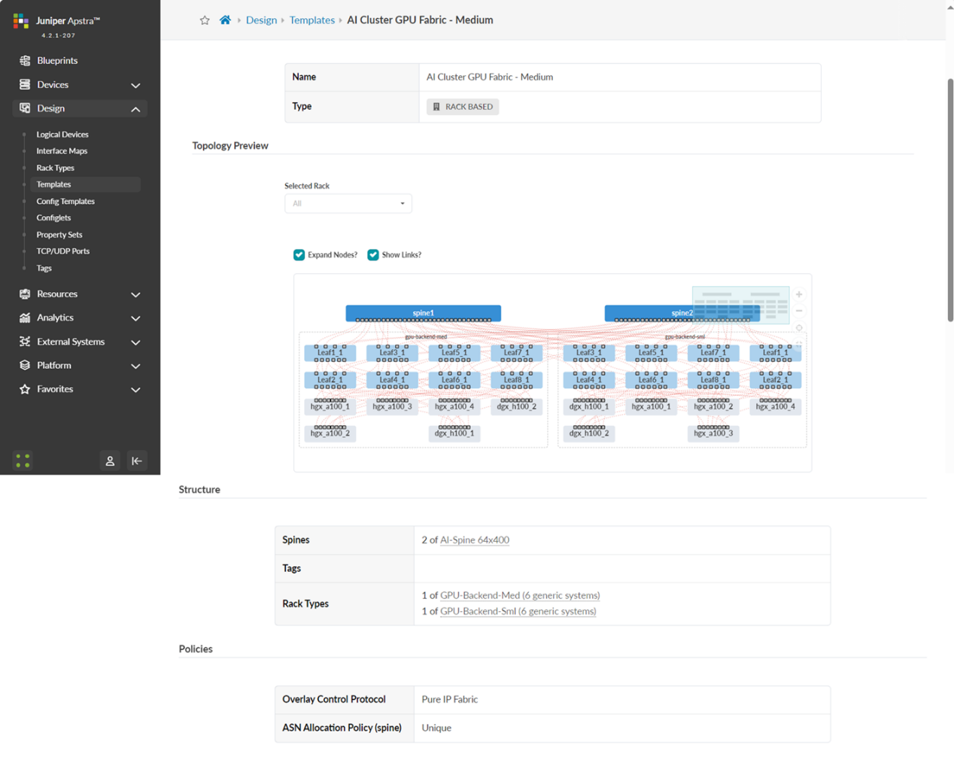Screen dimensions: 954x757
Task: Click the green four-dot status icon
Action: point(23,461)
